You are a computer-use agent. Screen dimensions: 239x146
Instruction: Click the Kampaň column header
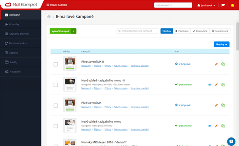(85, 51)
